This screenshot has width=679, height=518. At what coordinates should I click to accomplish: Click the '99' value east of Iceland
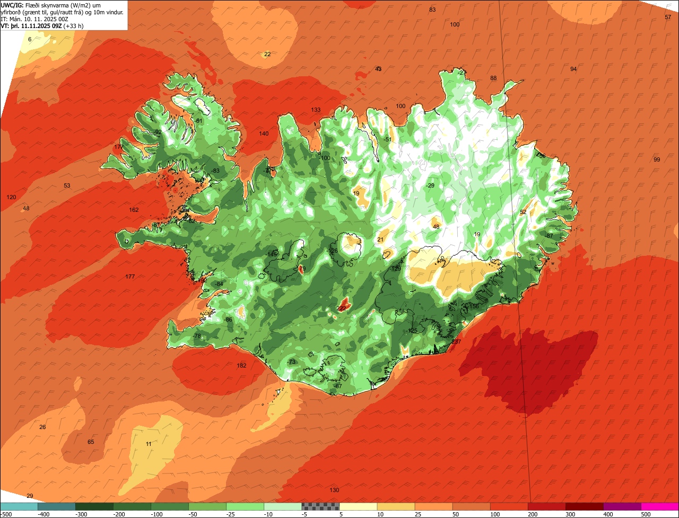tap(657, 159)
